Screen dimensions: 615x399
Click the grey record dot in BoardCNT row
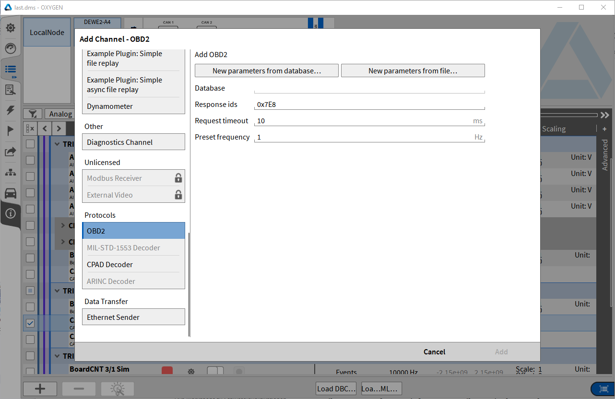(239, 371)
